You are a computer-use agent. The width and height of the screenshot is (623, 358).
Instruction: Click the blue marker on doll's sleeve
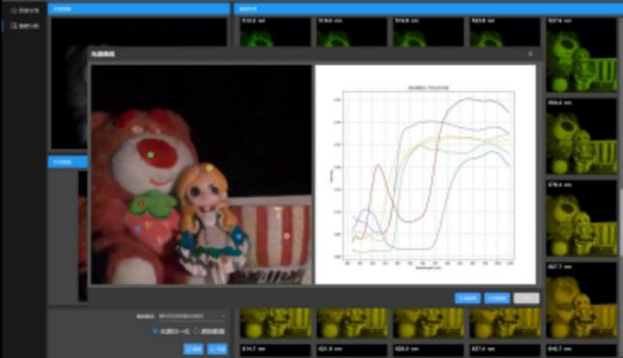[238, 236]
